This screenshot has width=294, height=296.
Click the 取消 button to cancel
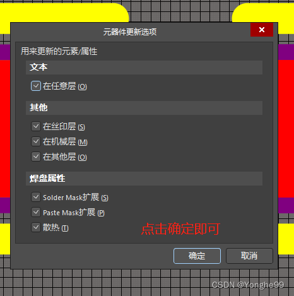249,256
